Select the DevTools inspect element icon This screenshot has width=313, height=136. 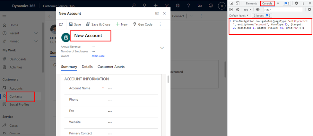(x=231, y=4)
